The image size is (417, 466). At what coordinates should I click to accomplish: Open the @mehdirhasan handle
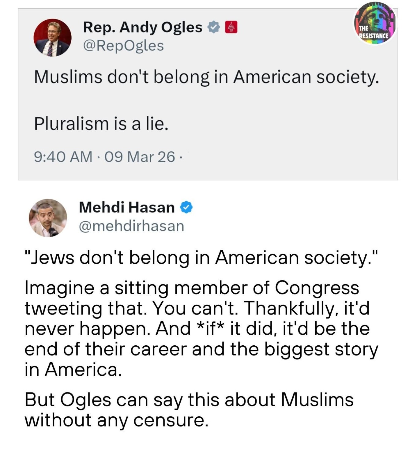[131, 226]
